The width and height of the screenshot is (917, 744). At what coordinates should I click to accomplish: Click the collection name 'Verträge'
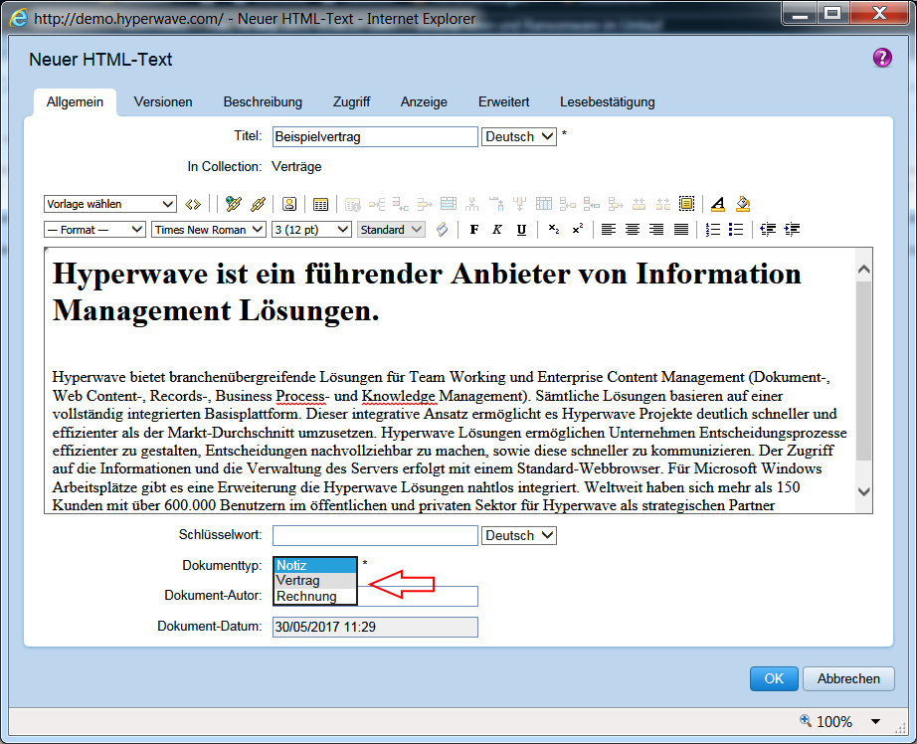point(296,167)
